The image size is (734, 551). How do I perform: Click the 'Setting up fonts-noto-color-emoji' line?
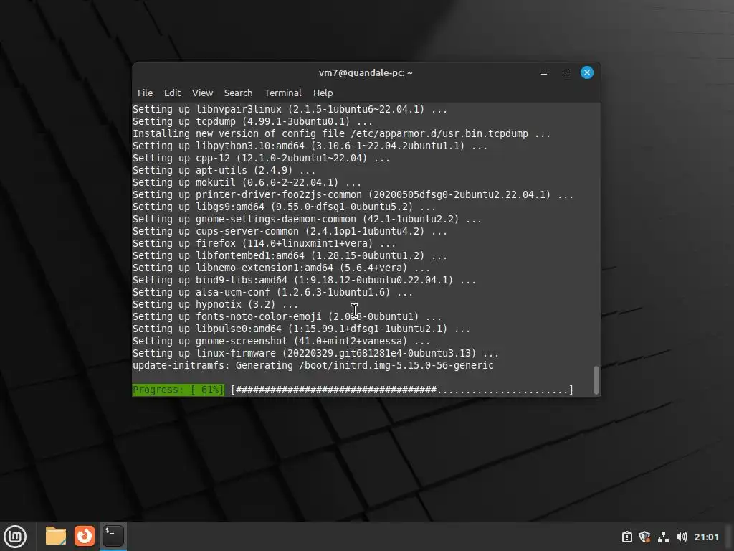click(x=287, y=316)
